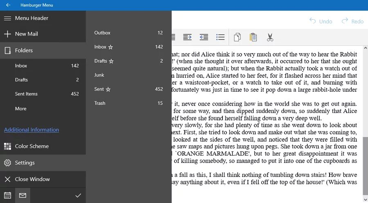Image resolution: width=368 pixels, height=203 pixels.
Task: Click in the text at ORANGE MARMALADE
Action: pyautogui.click(x=213, y=153)
